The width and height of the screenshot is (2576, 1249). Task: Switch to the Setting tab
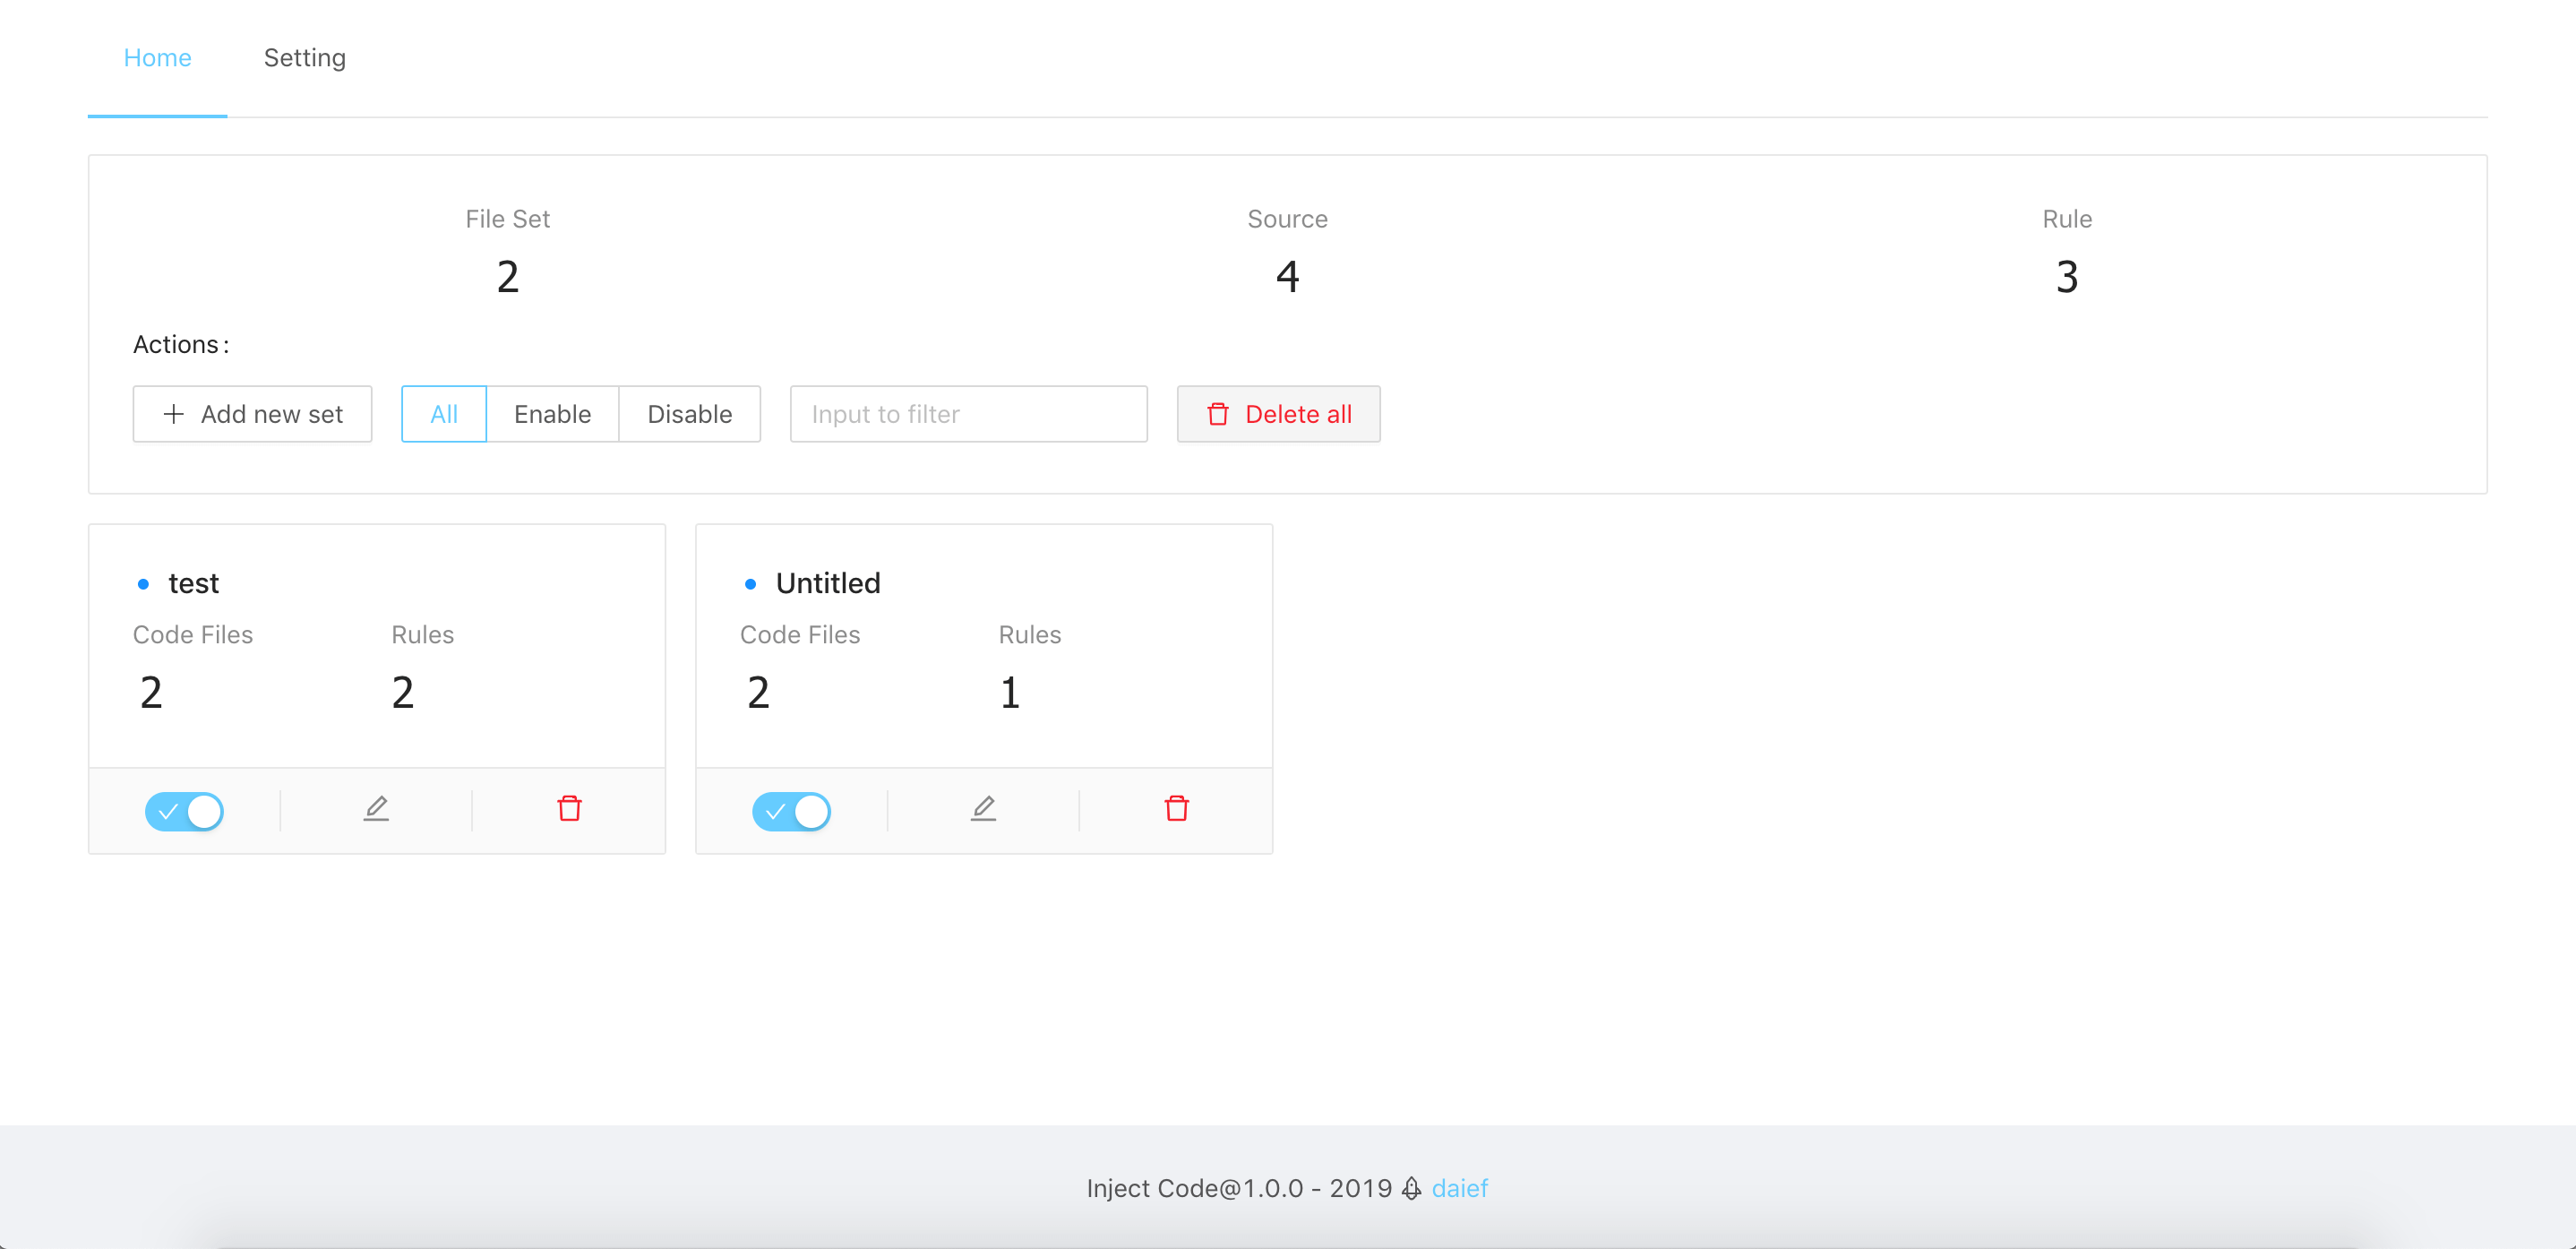pos(304,58)
